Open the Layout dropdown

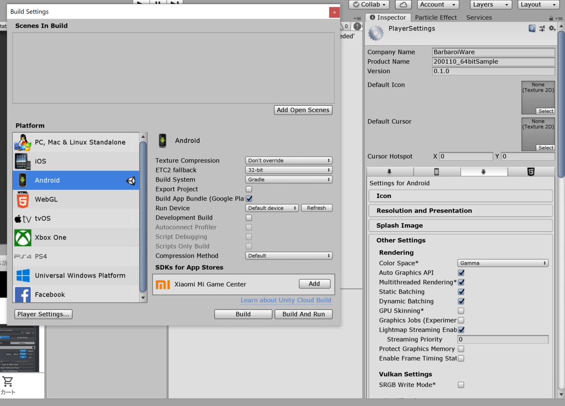tap(538, 5)
